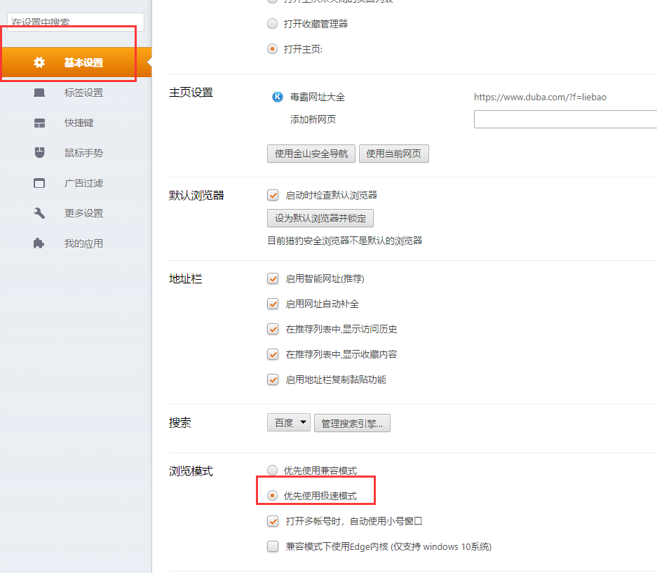This screenshot has height=573, width=657.
Task: Click the 我的应用 puzzle icon
Action: (39, 243)
